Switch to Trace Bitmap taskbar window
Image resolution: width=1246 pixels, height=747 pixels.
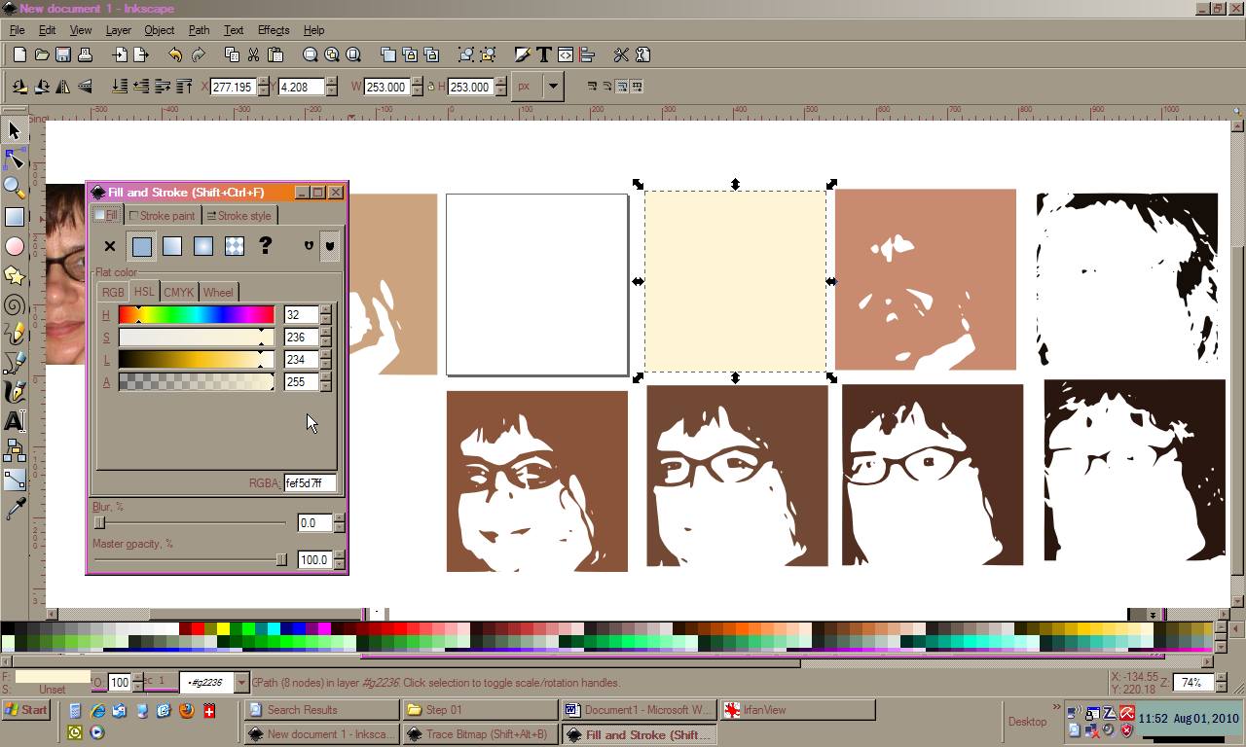tap(479, 734)
